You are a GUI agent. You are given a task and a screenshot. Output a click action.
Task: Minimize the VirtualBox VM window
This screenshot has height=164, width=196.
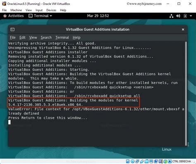tap(168, 4)
